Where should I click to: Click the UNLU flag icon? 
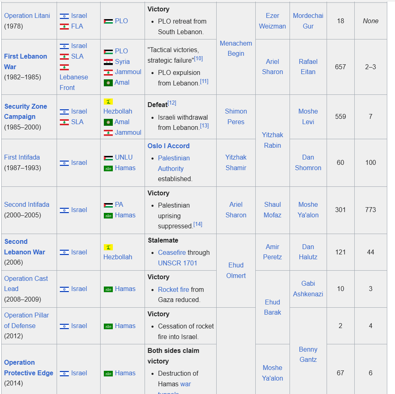(108, 158)
